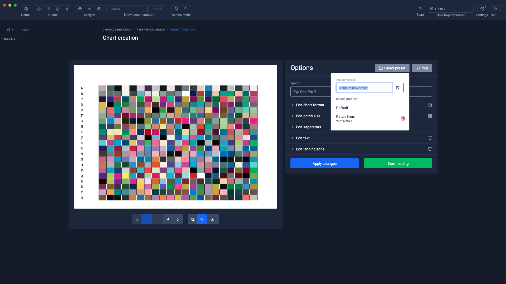Toggle the Select preset button

(392, 68)
